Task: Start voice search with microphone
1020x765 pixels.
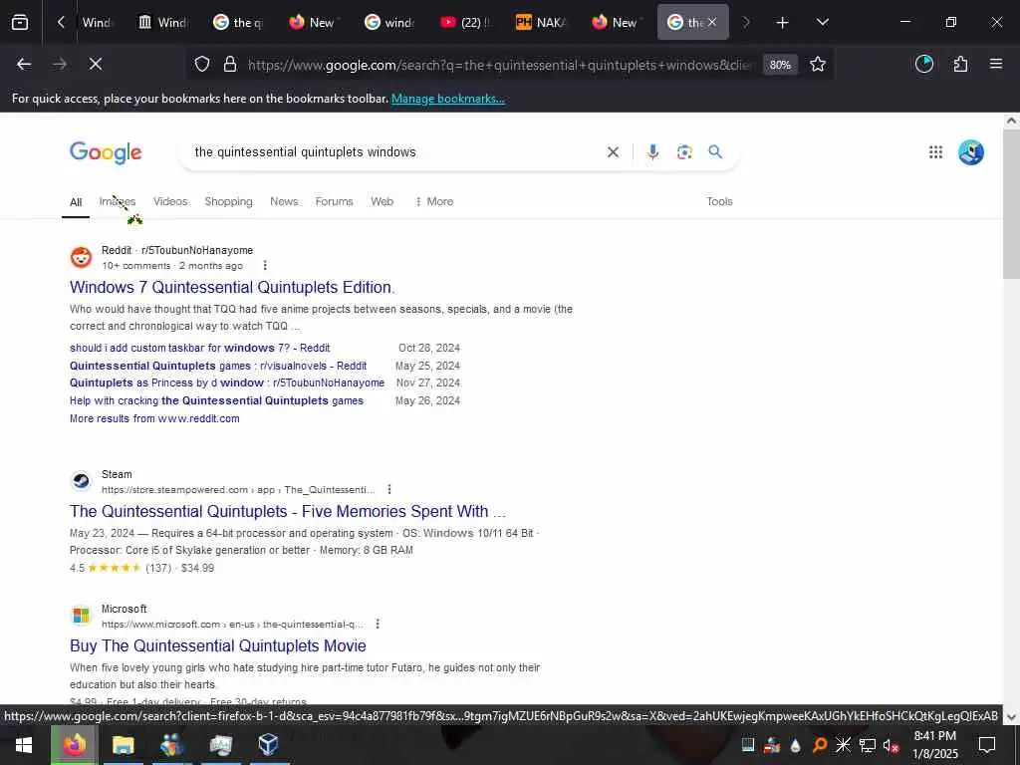Action: (653, 152)
